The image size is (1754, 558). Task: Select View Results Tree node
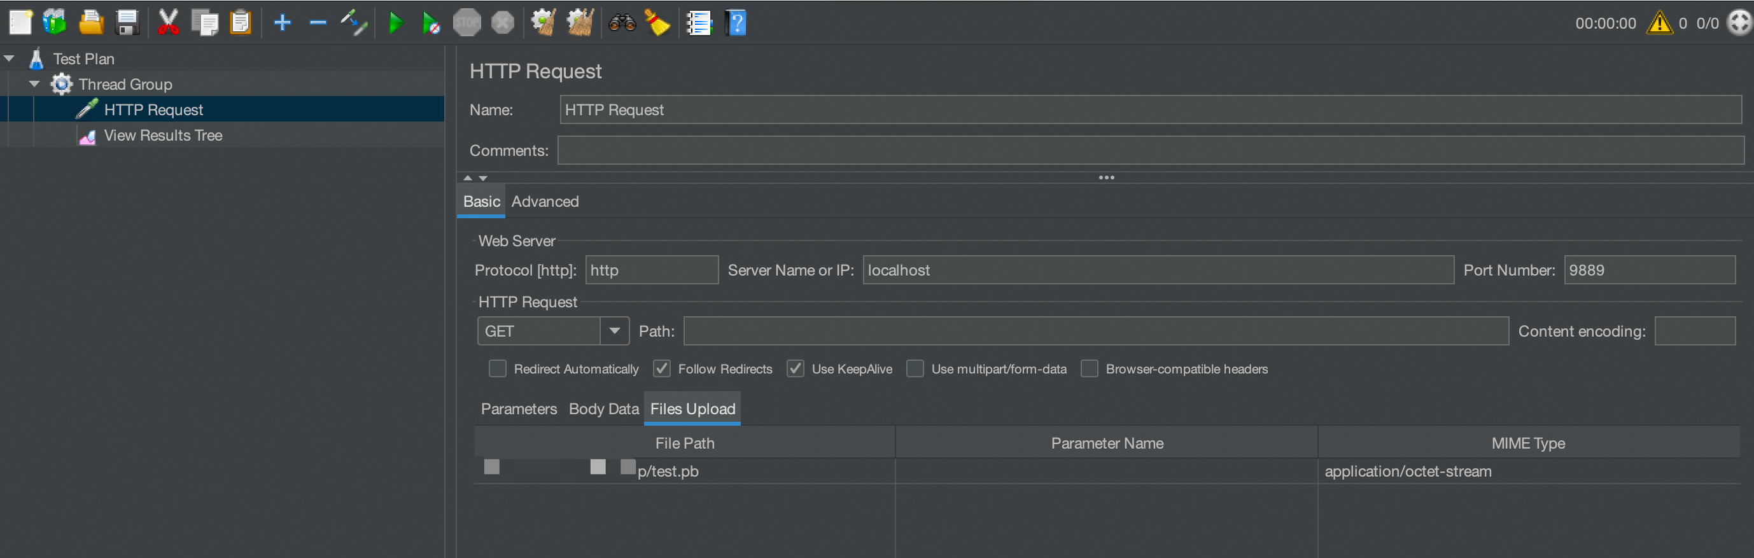click(x=163, y=135)
